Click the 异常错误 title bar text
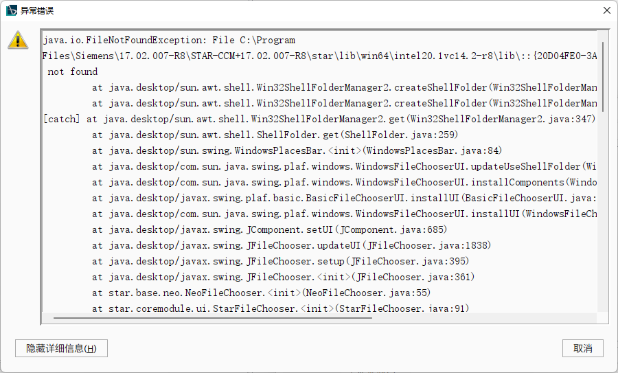The height and width of the screenshot is (373, 618). pos(38,10)
